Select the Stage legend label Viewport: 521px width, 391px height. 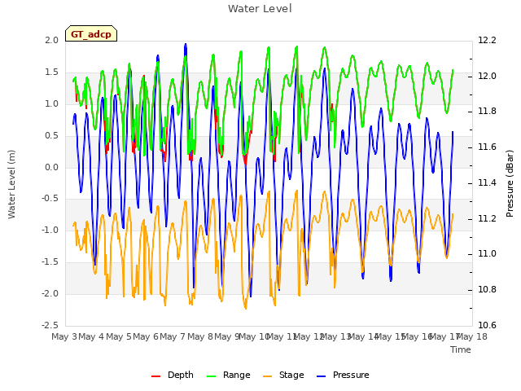pos(291,375)
